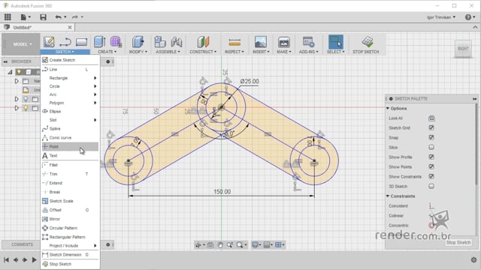The image size is (481, 270).
Task: Collapse the Options section in Sketch Palette
Action: pyautogui.click(x=388, y=108)
